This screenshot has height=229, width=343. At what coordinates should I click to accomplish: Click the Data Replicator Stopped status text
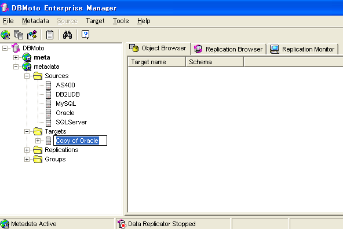[162, 224]
